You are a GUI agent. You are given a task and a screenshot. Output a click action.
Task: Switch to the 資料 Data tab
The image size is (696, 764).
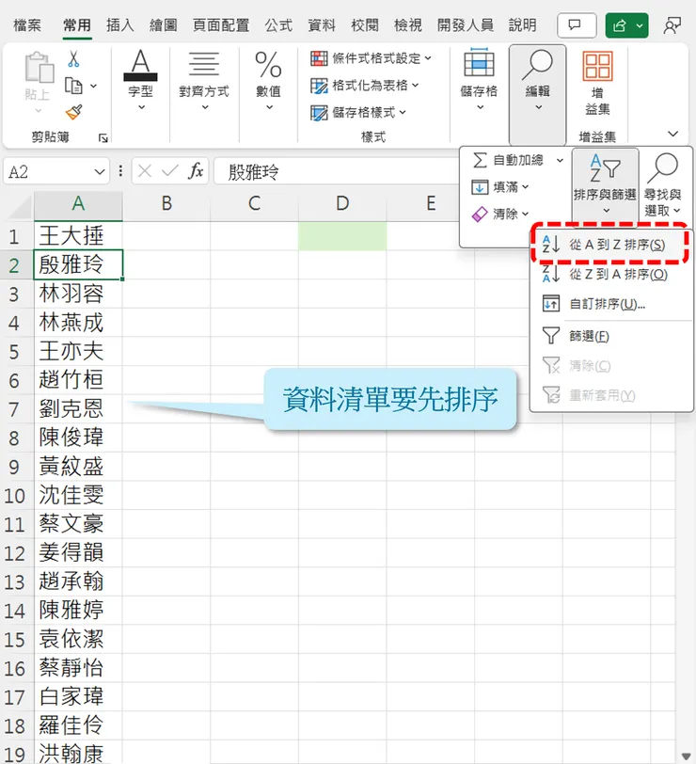coord(322,25)
